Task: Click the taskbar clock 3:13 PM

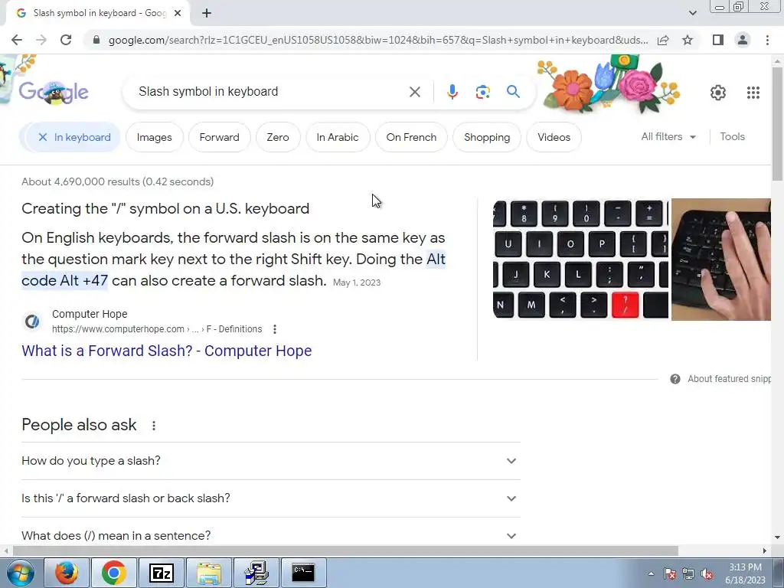Action: 745,573
